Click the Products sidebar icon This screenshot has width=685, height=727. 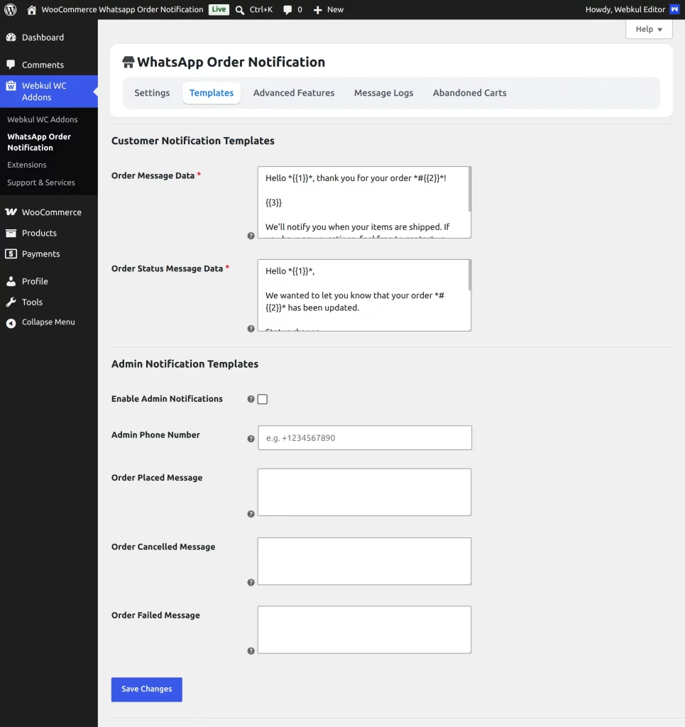[x=11, y=233]
